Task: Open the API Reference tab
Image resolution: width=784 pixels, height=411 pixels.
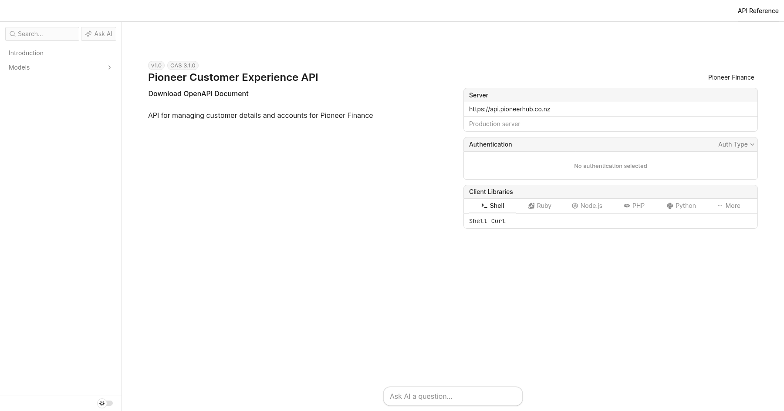Action: [x=758, y=11]
